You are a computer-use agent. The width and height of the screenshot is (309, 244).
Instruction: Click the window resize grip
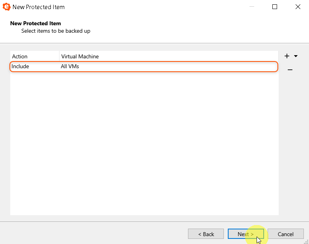click(x=306, y=241)
